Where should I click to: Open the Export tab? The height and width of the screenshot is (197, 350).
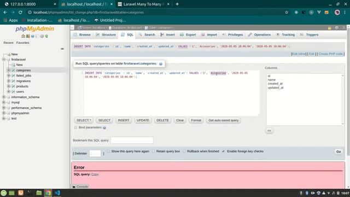[188, 34]
